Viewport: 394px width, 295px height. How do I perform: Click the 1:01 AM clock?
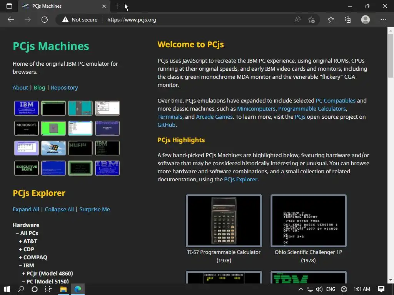click(x=362, y=289)
